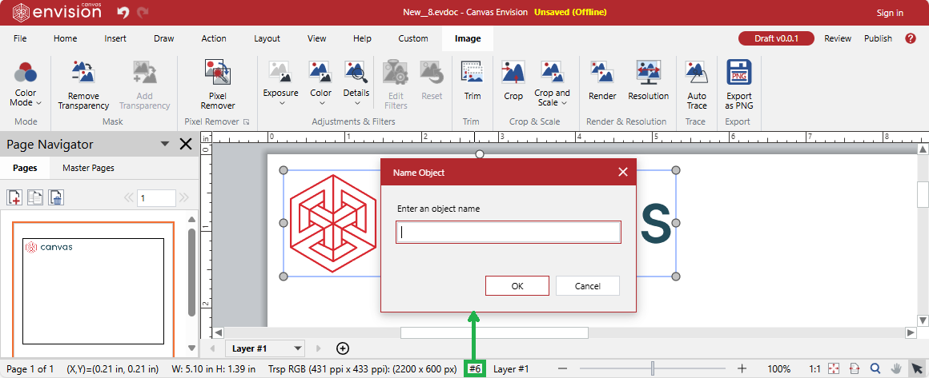Click Sign in
Viewport: 929px width, 378px height.
coord(890,13)
